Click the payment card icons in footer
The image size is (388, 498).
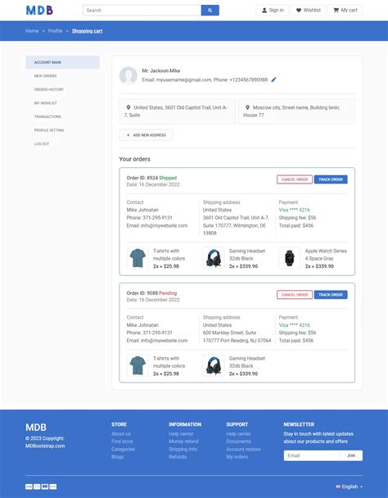pos(41,487)
